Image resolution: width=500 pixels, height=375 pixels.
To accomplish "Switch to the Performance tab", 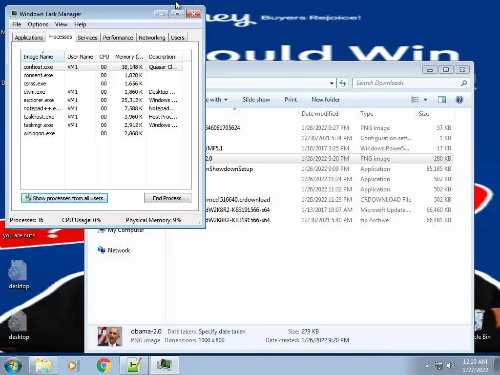I will point(118,38).
